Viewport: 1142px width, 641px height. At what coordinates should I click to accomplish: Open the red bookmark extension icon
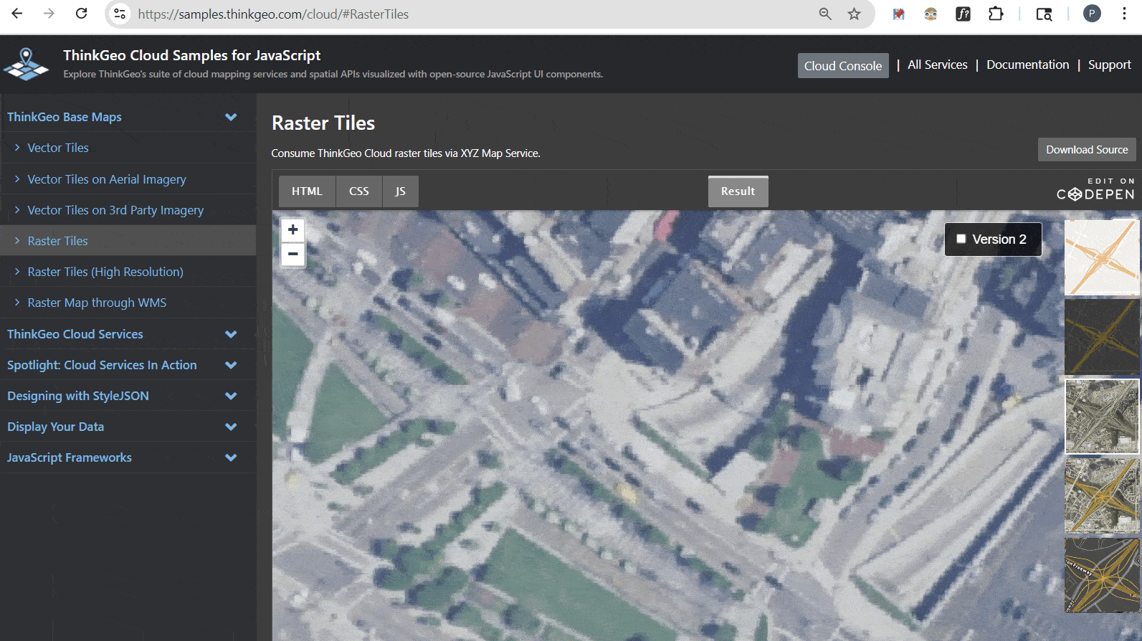tap(898, 14)
